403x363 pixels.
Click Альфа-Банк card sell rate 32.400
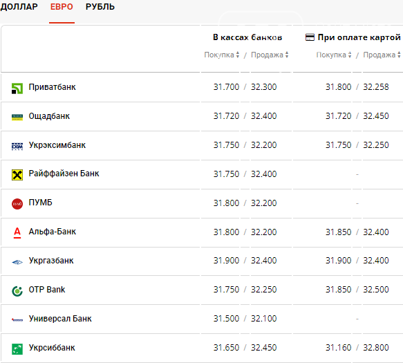tap(376, 232)
